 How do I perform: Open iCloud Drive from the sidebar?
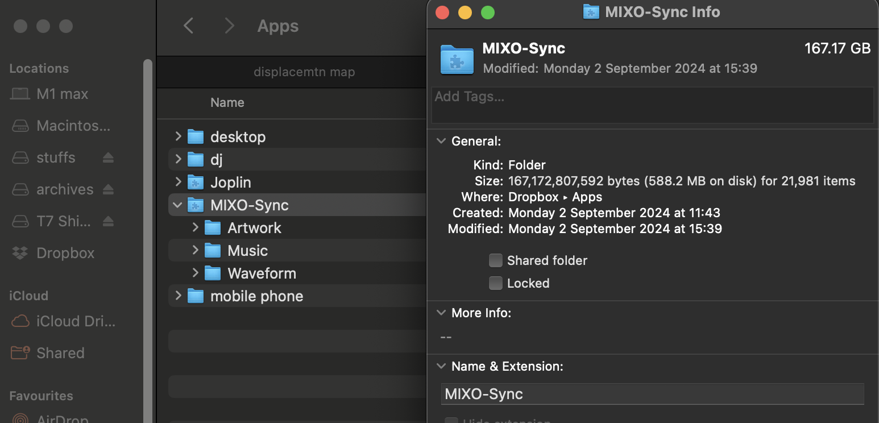pyautogui.click(x=75, y=321)
